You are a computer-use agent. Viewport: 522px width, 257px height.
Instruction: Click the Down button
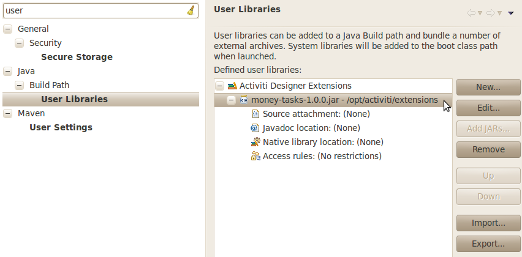pyautogui.click(x=488, y=197)
